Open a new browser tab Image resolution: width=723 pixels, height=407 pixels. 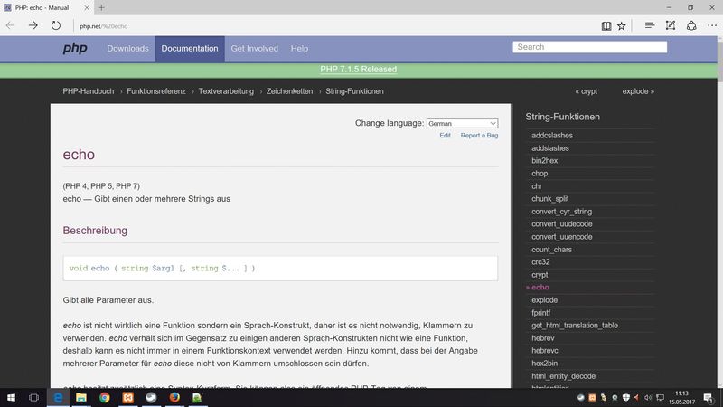101,7
